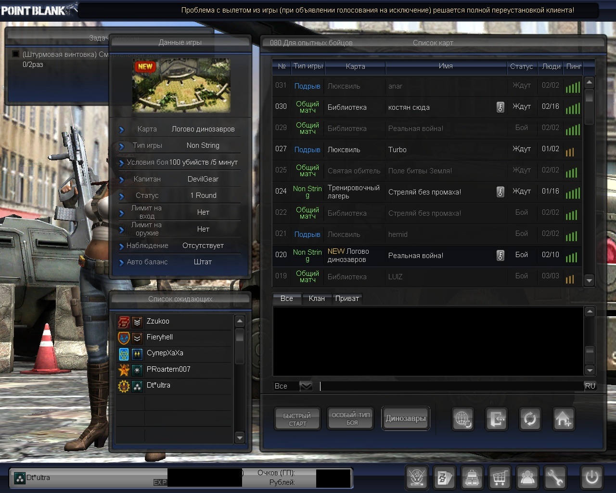Image resolution: width=616 pixels, height=493 pixels.
Task: Open the chat channel dropdown labeled Все
Action: point(306,386)
